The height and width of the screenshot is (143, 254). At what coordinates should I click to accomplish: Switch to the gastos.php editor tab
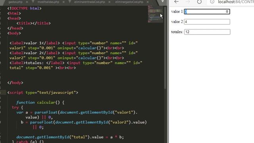coord(15,2)
